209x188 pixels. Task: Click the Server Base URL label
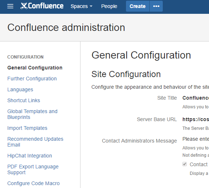[157, 119]
